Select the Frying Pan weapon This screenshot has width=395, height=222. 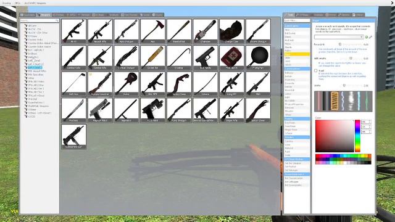tap(258, 57)
